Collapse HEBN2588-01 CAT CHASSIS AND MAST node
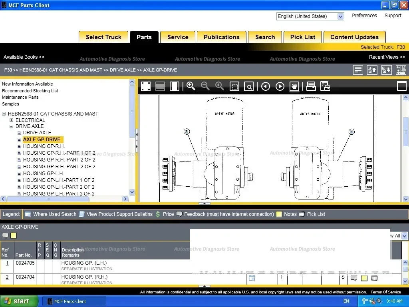The image size is (409, 307). tap(4, 114)
